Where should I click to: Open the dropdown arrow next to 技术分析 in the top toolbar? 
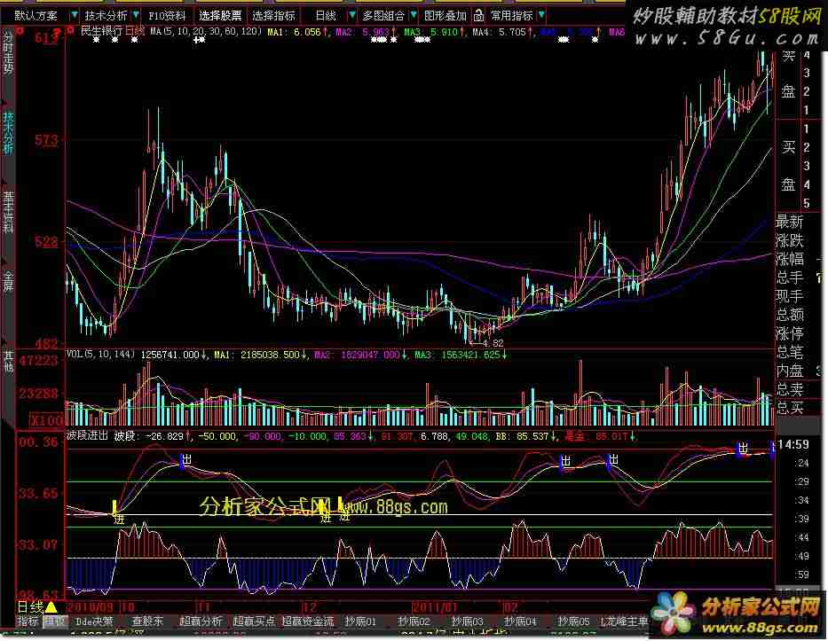pyautogui.click(x=136, y=15)
